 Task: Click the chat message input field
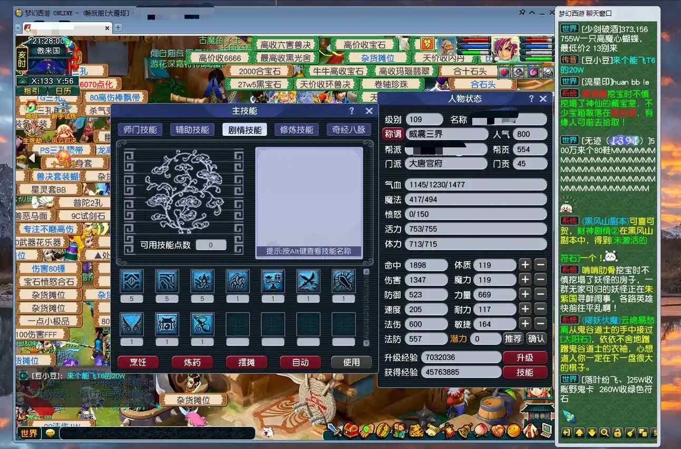coord(157,433)
